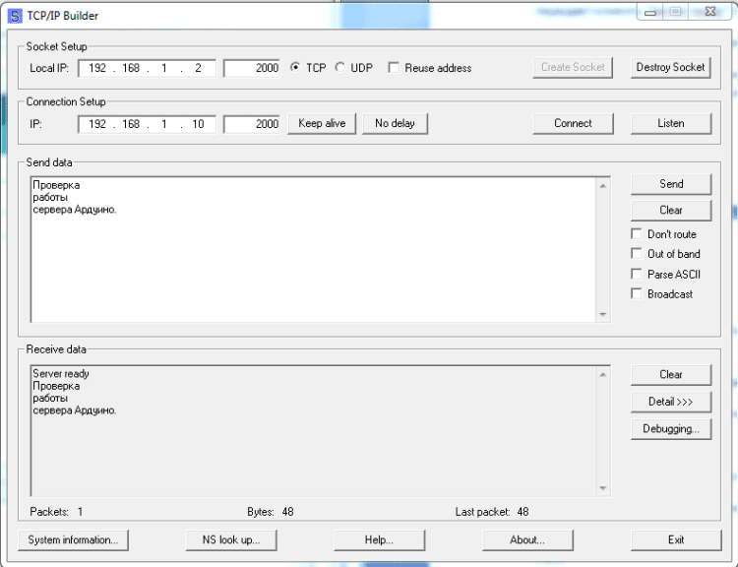This screenshot has height=567, width=738.
Task: Check the Don't route option
Action: [x=637, y=233]
